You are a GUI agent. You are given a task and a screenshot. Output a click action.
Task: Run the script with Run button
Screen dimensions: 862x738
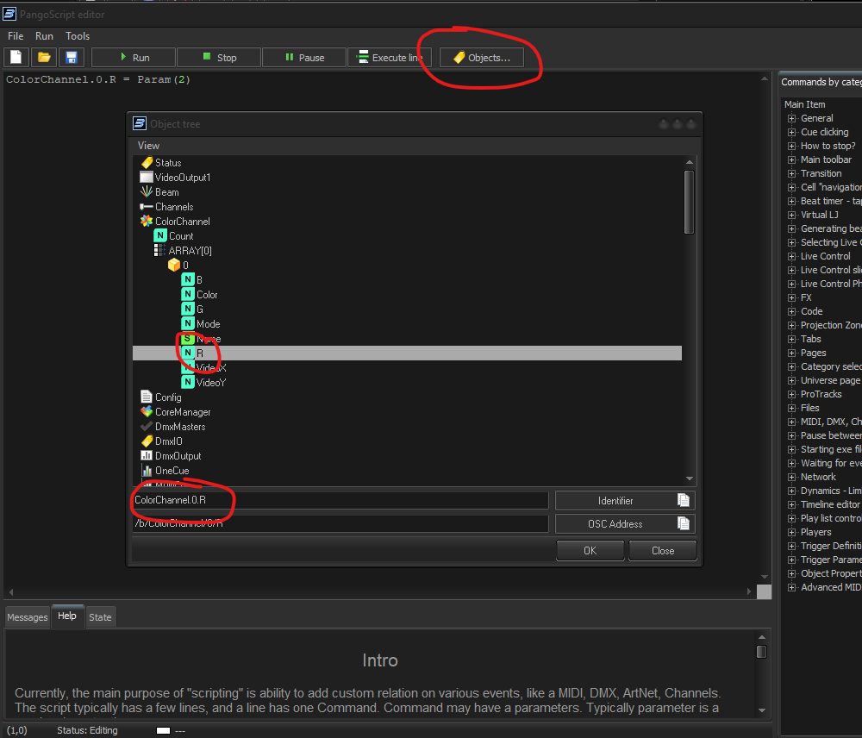tap(134, 57)
